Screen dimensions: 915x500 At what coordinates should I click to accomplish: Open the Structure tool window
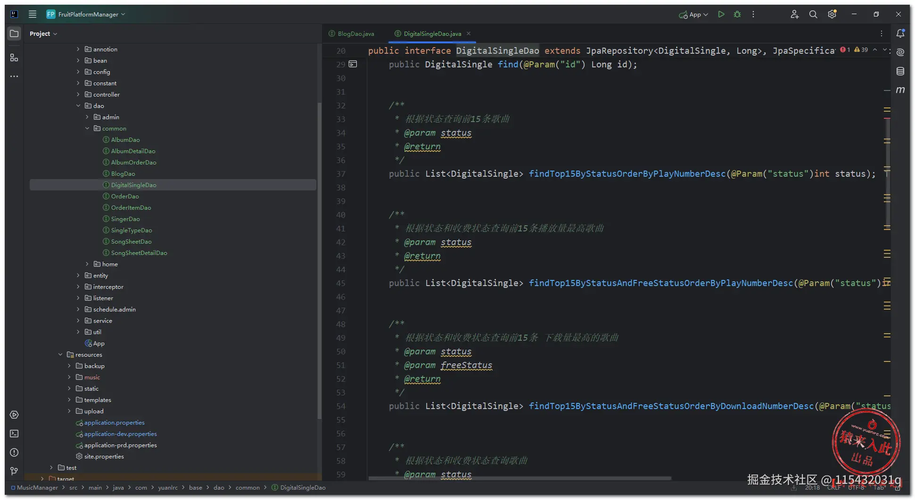(14, 57)
